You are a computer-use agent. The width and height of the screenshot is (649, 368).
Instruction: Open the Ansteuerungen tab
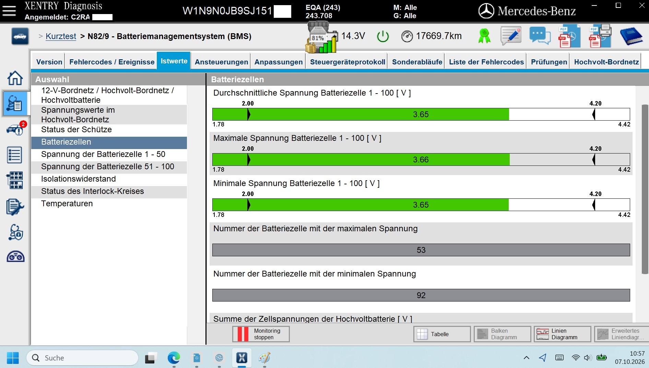(221, 62)
